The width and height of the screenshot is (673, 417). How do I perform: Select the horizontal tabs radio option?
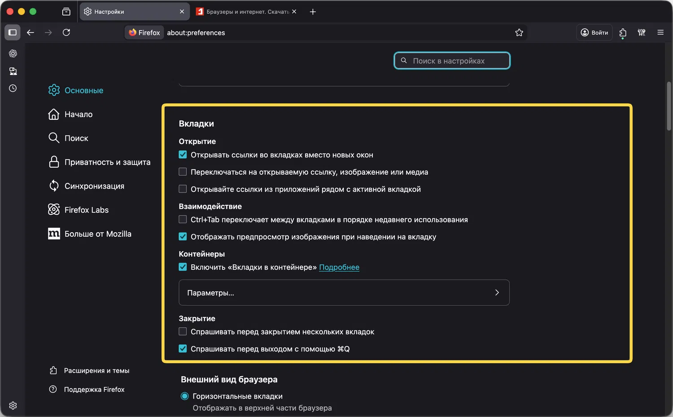click(184, 396)
